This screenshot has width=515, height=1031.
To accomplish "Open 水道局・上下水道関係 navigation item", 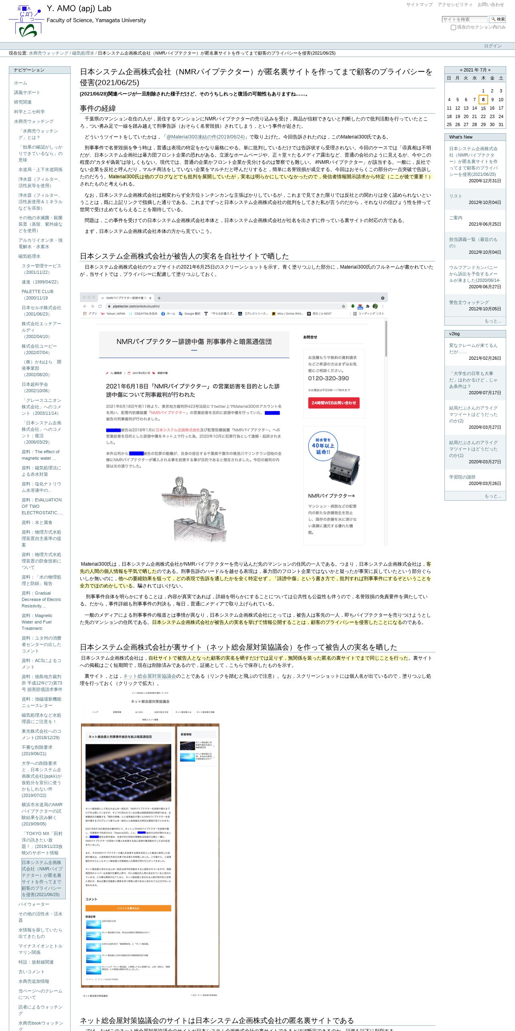I will click(41, 170).
